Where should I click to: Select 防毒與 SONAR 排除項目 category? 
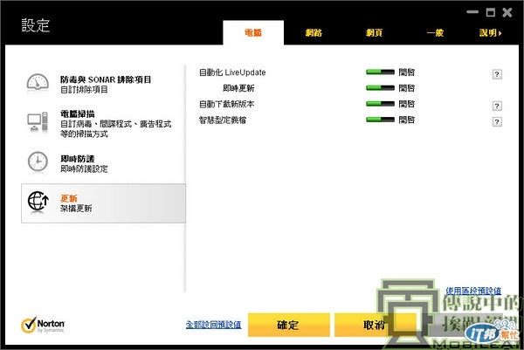tap(106, 79)
